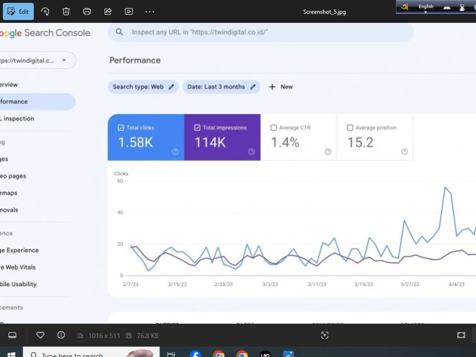The width and height of the screenshot is (476, 357).
Task: Open Core Web Vitals in sidebar
Action: (x=18, y=267)
